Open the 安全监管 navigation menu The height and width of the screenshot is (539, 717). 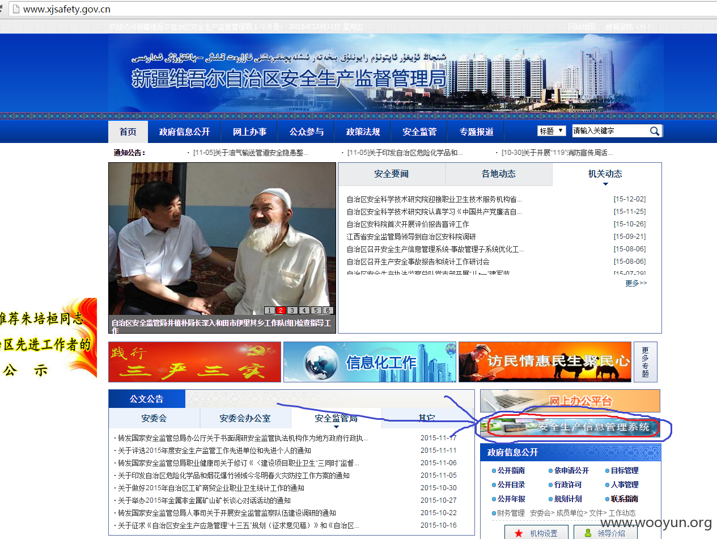[420, 132]
